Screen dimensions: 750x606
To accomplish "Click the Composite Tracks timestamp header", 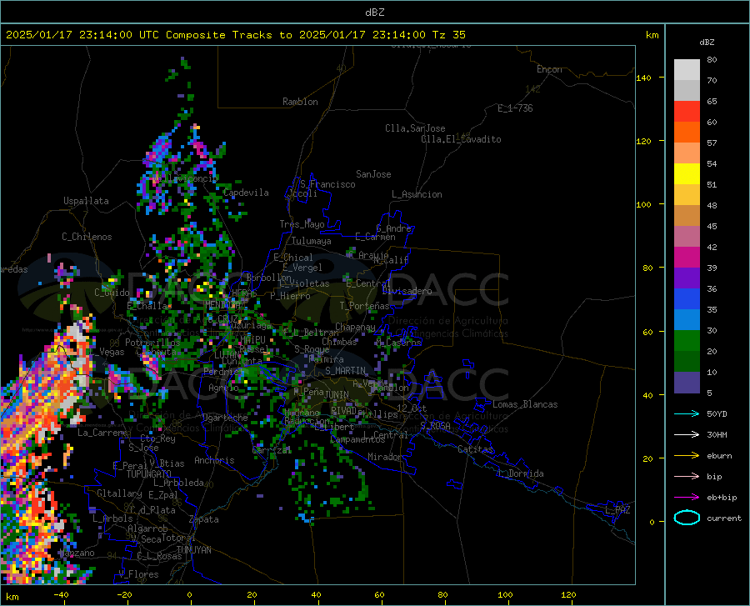I will point(235,35).
